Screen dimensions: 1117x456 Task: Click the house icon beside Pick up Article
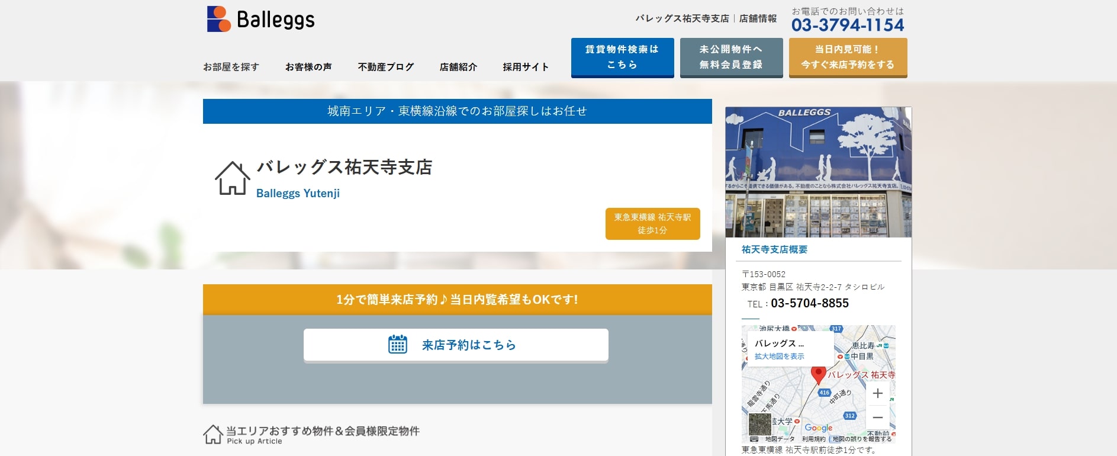pos(213,435)
